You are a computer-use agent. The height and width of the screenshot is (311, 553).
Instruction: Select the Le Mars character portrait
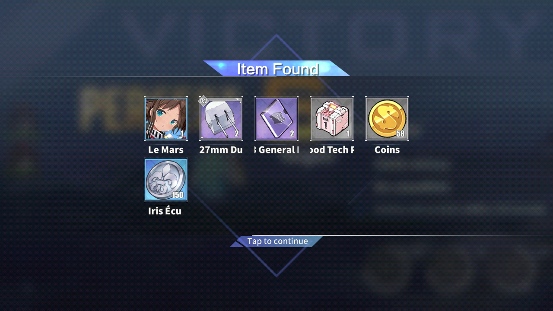click(166, 118)
